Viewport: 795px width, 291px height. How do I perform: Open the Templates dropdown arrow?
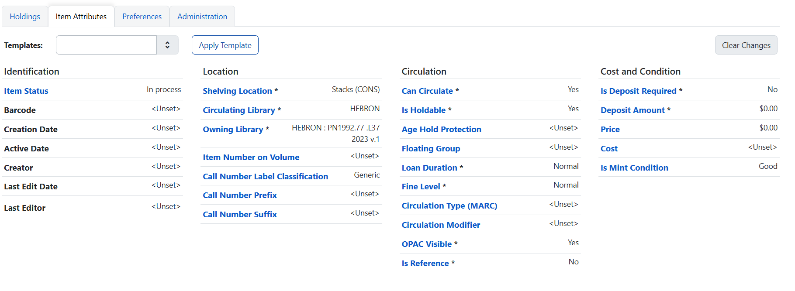(x=167, y=45)
